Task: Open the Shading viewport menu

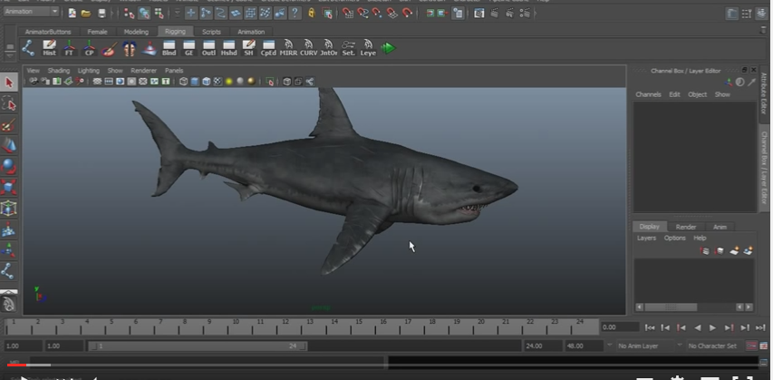Action: click(58, 70)
